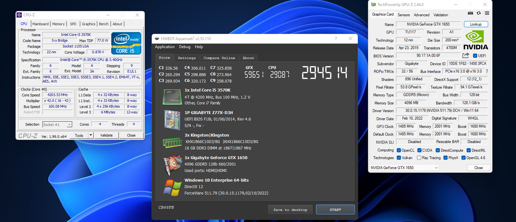Open the Validation tab in GPU-Z

440,15
